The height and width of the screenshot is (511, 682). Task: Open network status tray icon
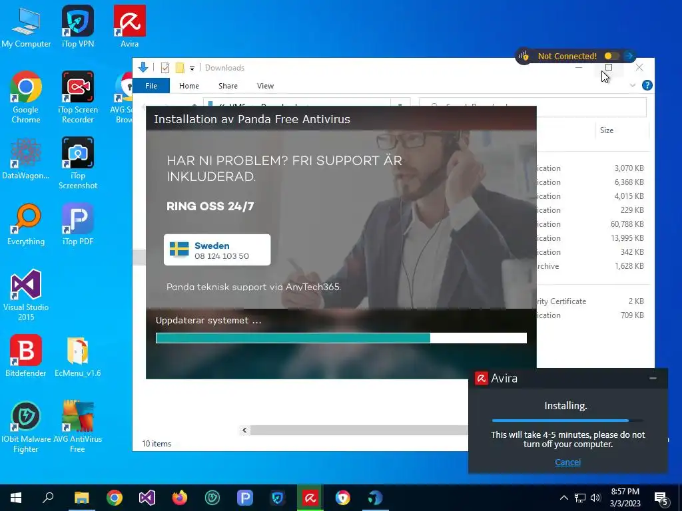580,498
